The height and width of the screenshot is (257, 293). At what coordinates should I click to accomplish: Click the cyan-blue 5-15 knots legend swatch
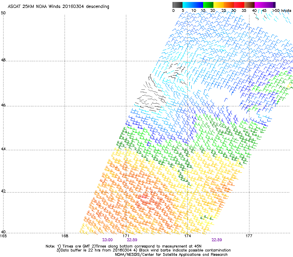tap(193, 5)
